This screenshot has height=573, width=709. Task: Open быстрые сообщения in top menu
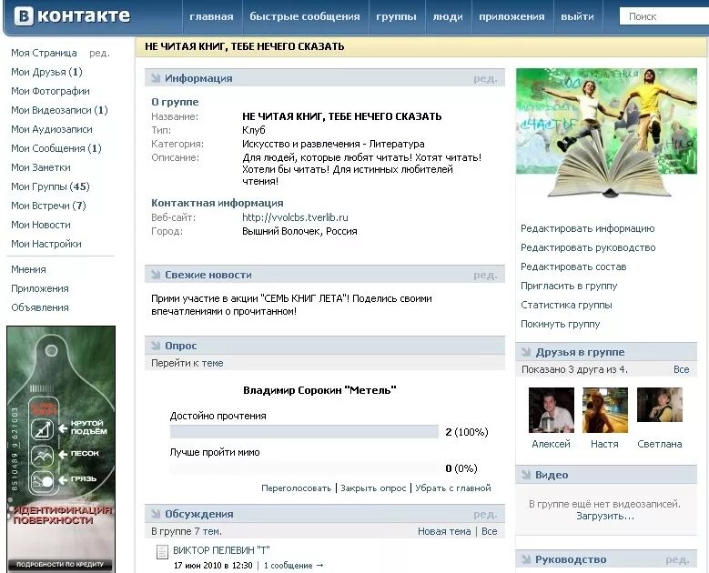(305, 16)
